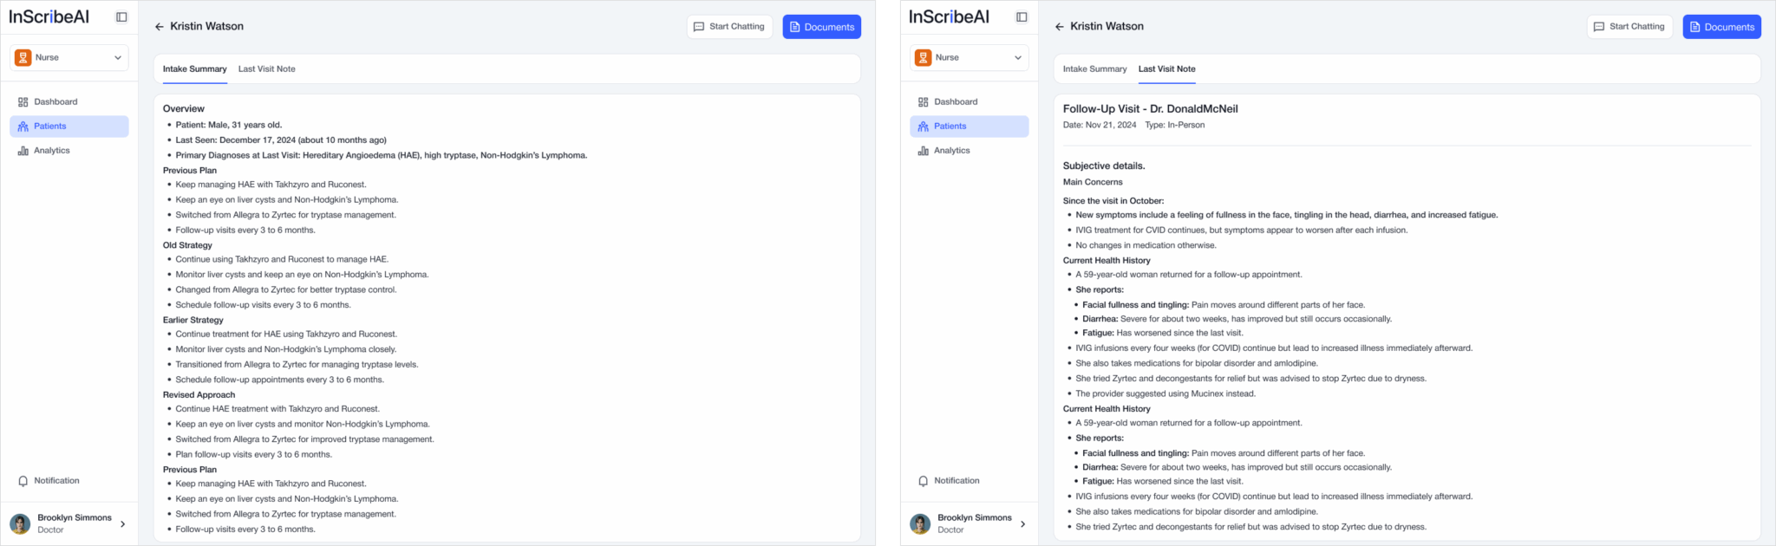
Task: Click Brooklyn Simmons avatar in left screen
Action: point(20,523)
